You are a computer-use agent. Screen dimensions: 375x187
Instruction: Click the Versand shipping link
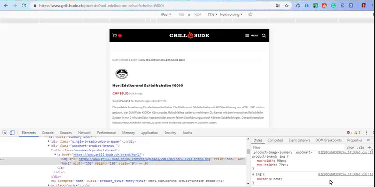point(125,101)
